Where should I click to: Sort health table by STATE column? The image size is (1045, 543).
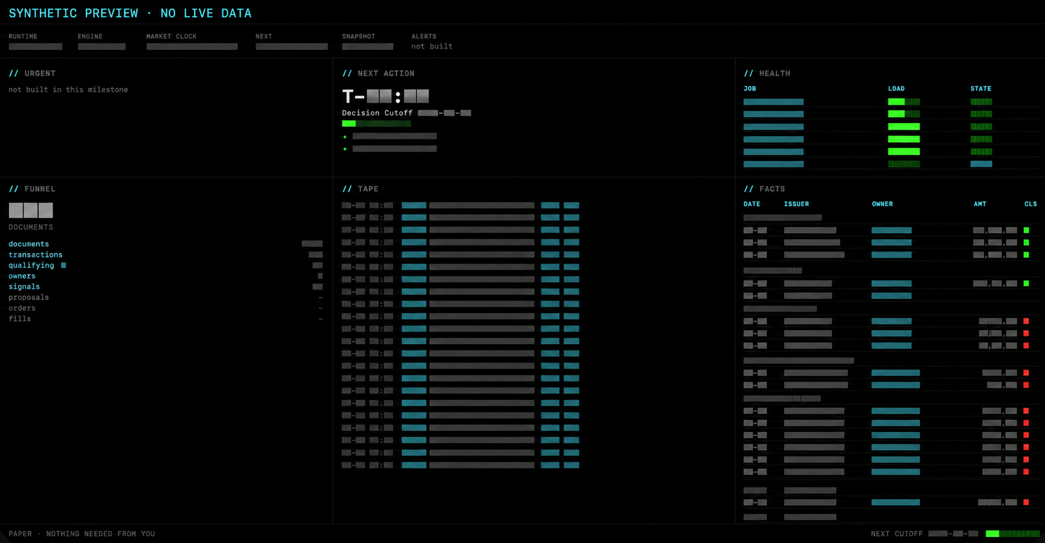point(981,88)
